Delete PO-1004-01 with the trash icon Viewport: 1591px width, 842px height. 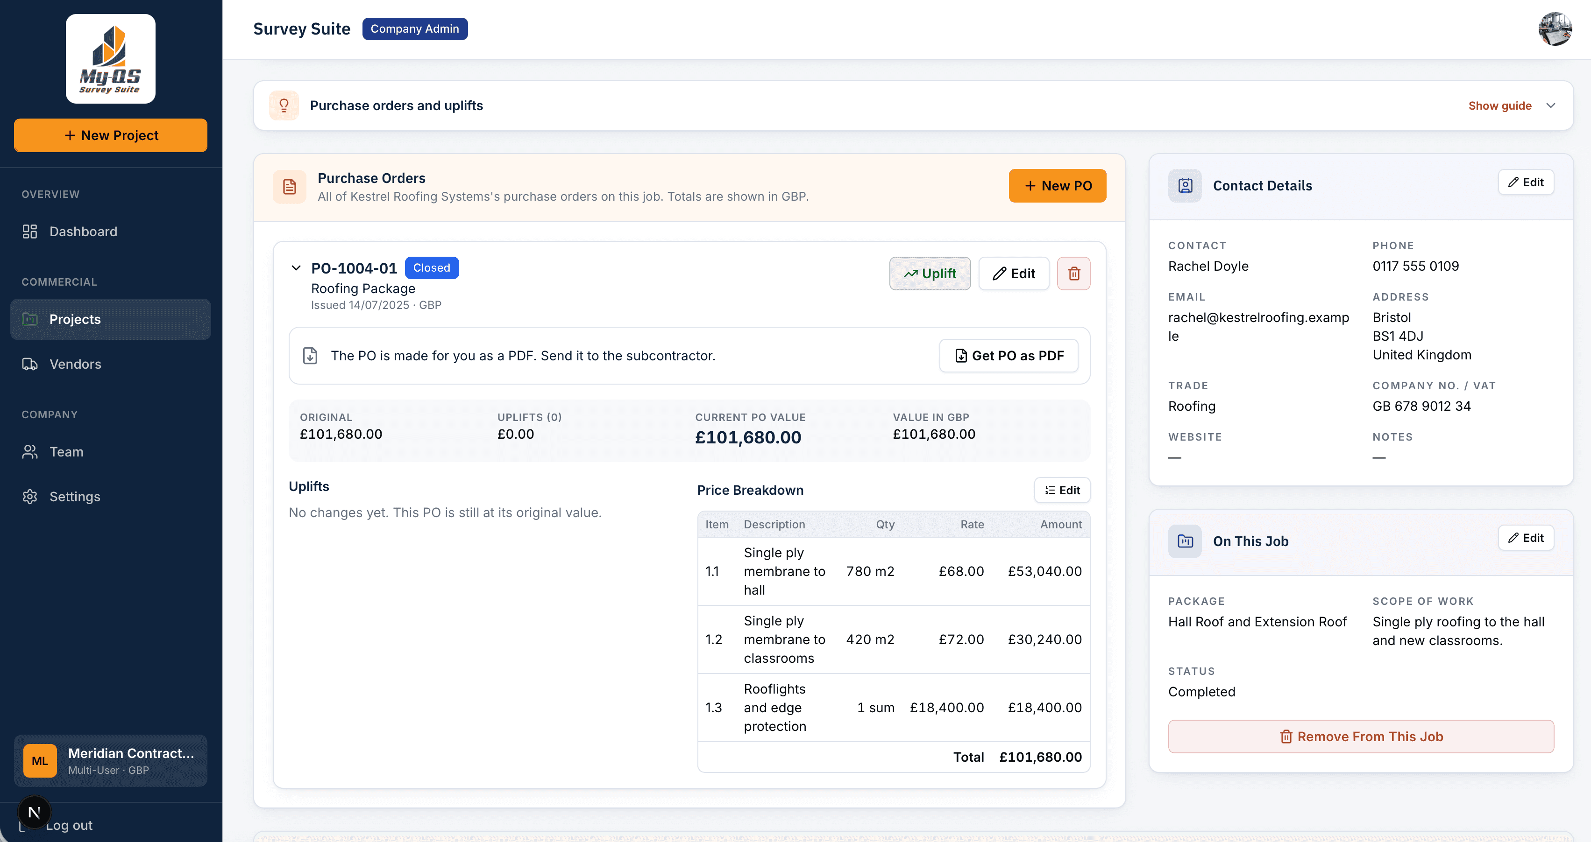point(1073,274)
